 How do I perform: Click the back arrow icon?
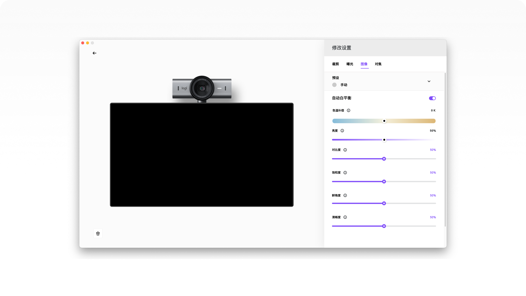click(x=95, y=53)
